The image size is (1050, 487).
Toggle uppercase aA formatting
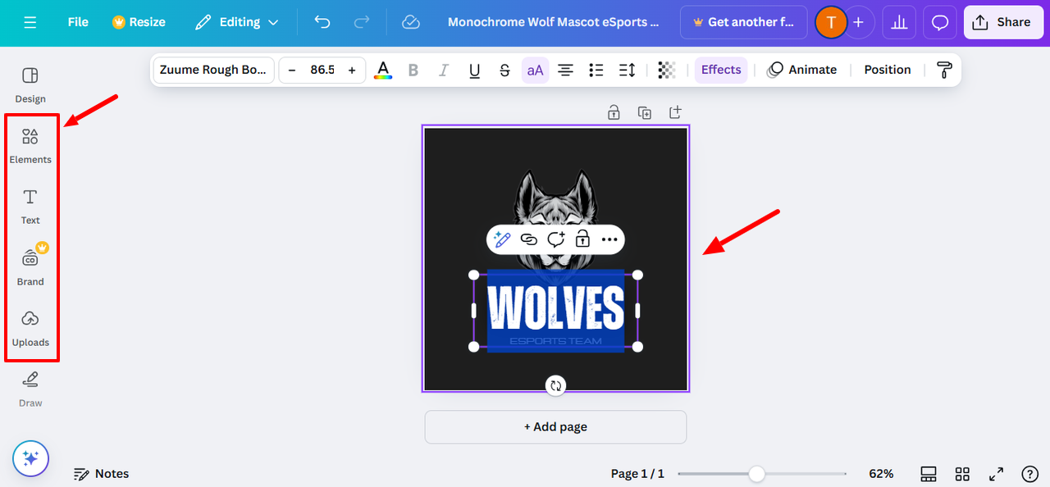535,70
